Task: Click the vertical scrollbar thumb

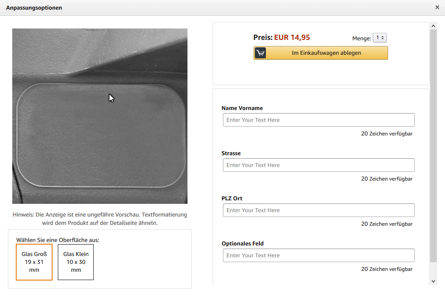Action: click(434, 145)
